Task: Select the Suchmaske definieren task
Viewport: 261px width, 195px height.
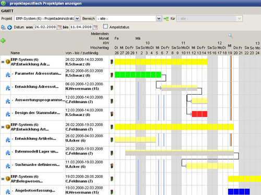Action: click(x=37, y=165)
